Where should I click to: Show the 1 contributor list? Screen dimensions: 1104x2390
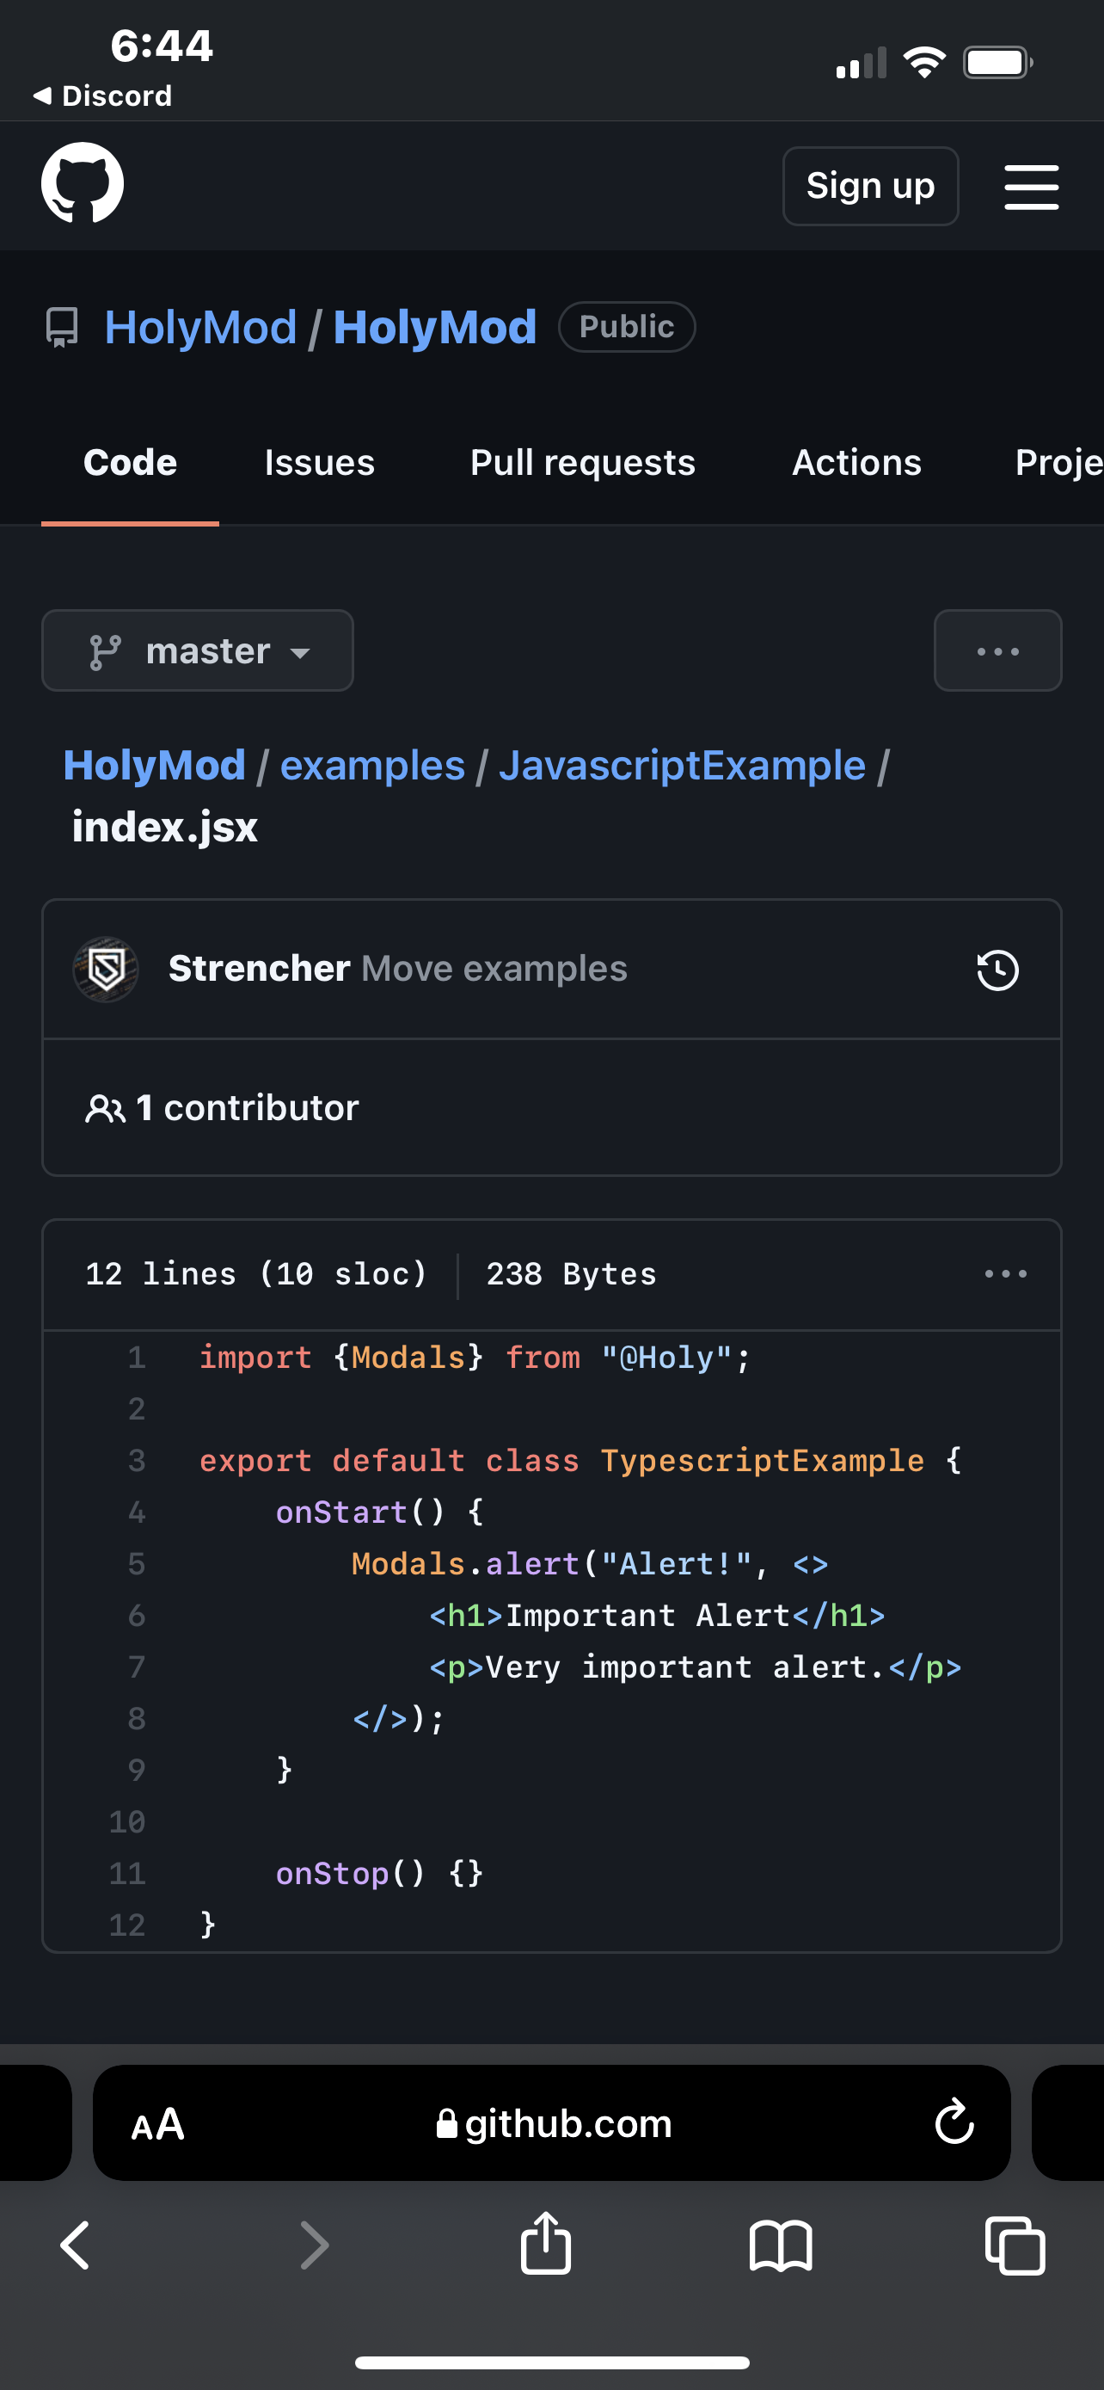tap(223, 1108)
